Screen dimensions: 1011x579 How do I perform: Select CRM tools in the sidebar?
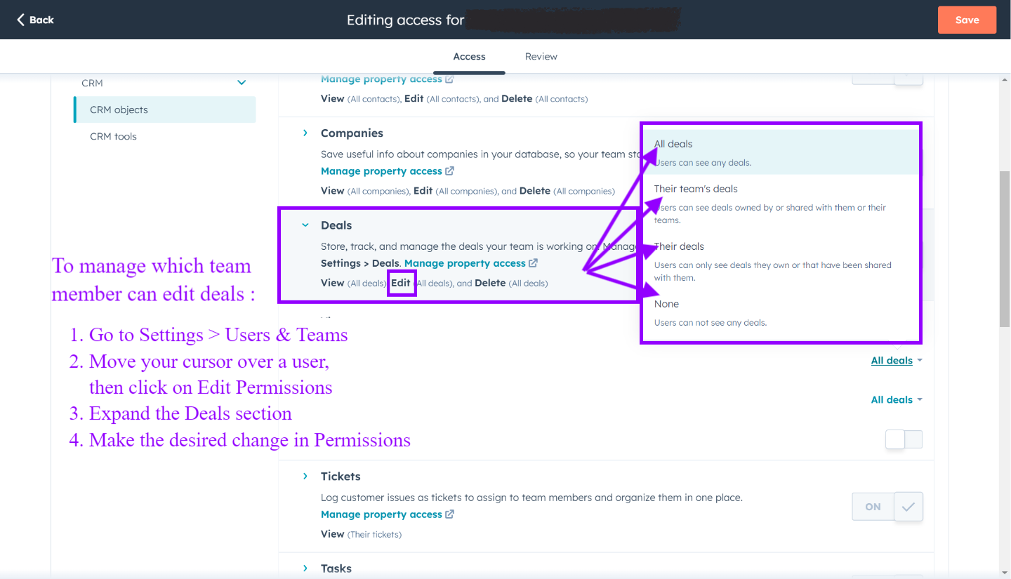pos(112,136)
